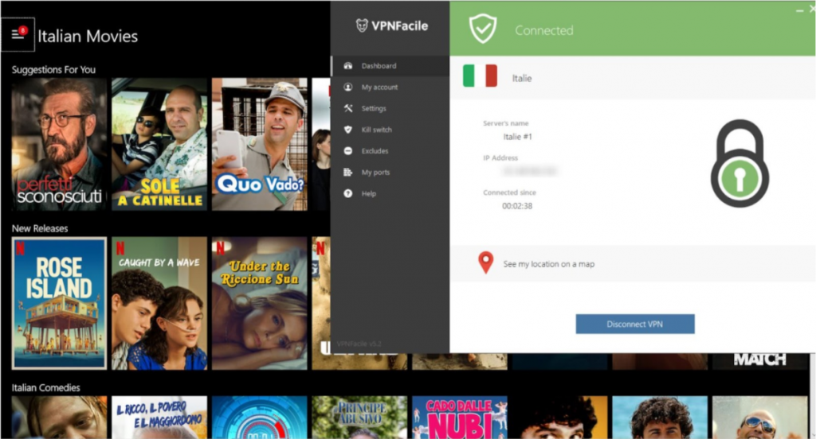816x439 pixels.
Task: Open Sole a Catinelle movie poster
Action: [x=159, y=145]
